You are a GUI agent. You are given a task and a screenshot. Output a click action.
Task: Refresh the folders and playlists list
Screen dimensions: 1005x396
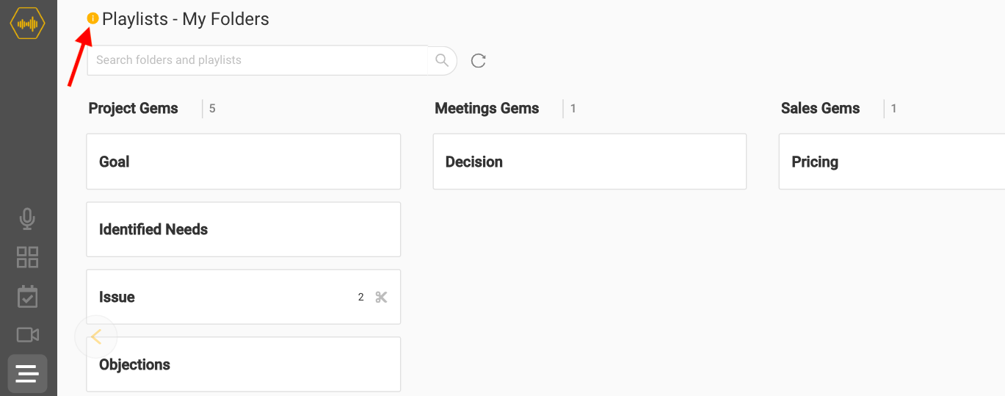[479, 60]
